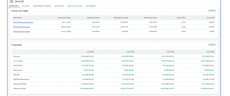Select the Dashboard tab
230x96 pixels.
pyautogui.click(x=14, y=6)
